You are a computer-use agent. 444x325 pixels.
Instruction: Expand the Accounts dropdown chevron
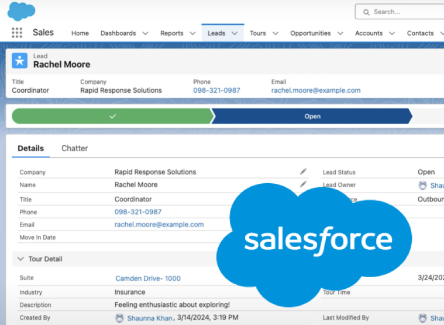point(392,33)
